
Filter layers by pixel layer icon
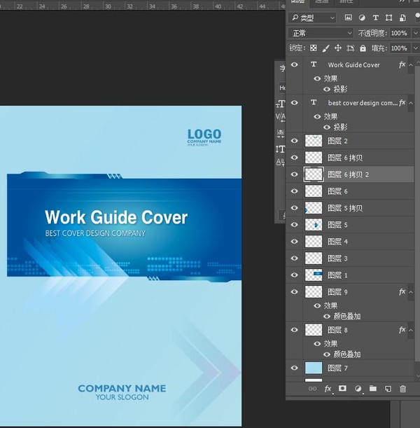[349, 18]
